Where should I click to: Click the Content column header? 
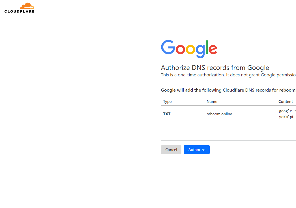[285, 101]
